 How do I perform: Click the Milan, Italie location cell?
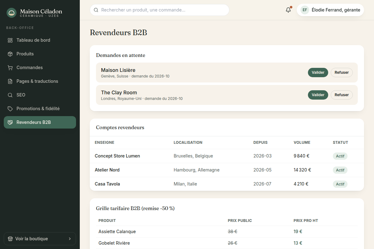pos(185,184)
